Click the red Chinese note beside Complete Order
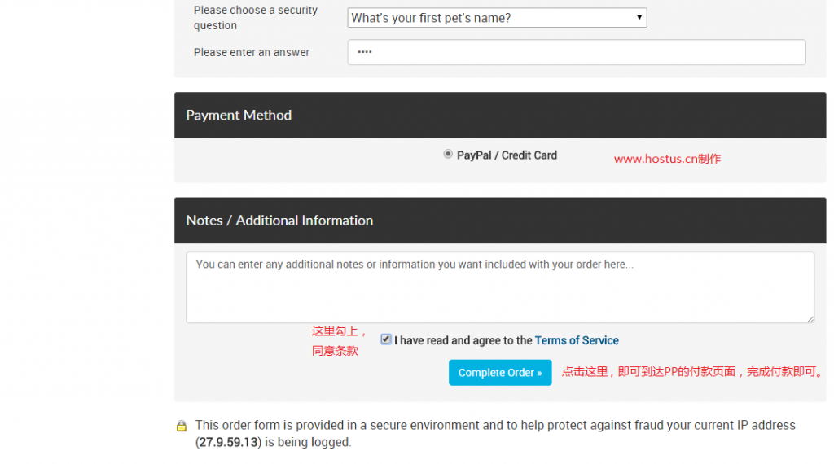This screenshot has height=464, width=834. [692, 372]
